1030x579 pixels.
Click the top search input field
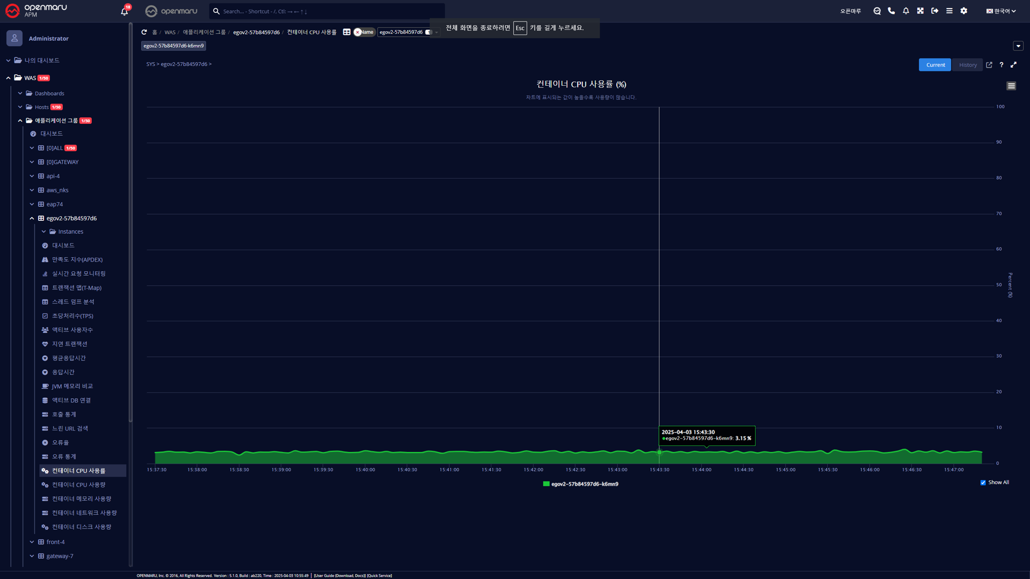[x=327, y=11]
